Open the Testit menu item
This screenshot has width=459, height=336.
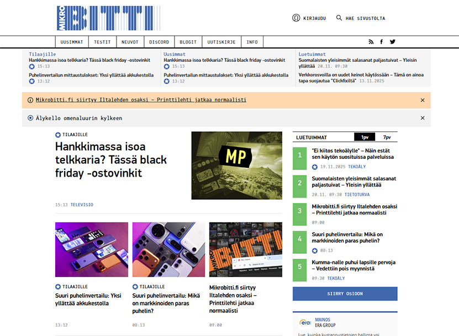102,42
